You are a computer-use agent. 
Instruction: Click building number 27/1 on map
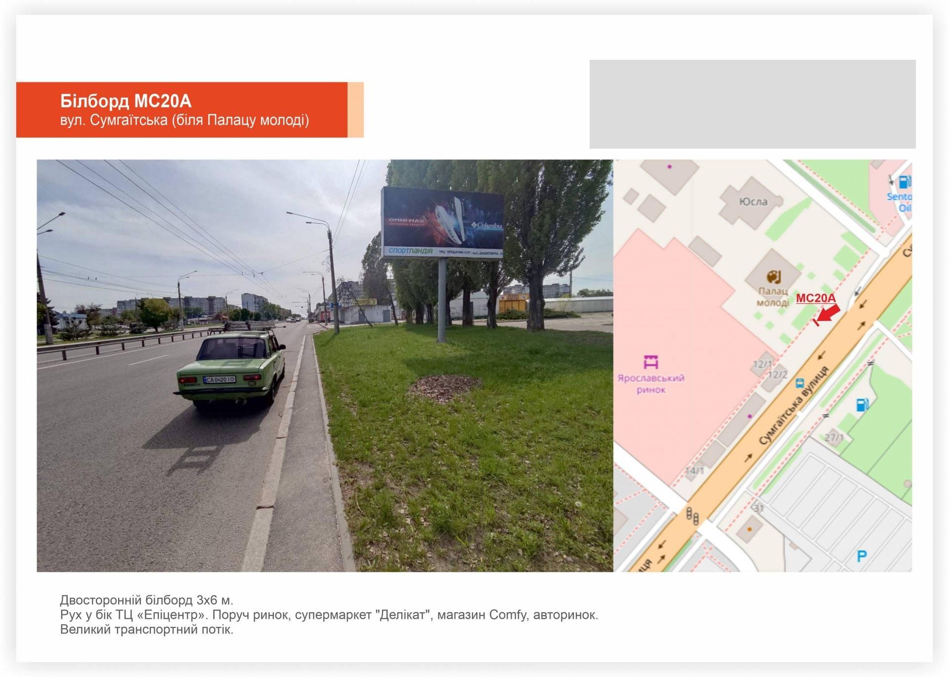pos(834,438)
